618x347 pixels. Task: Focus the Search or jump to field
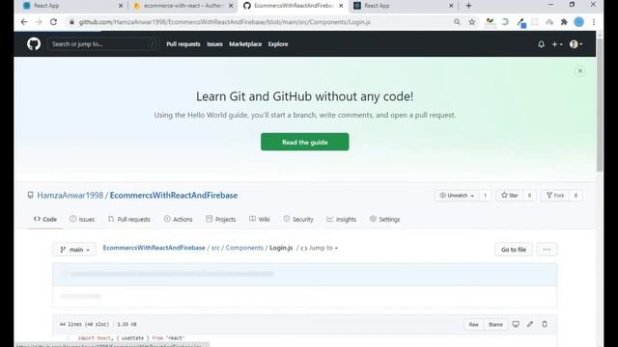pyautogui.click(x=103, y=44)
